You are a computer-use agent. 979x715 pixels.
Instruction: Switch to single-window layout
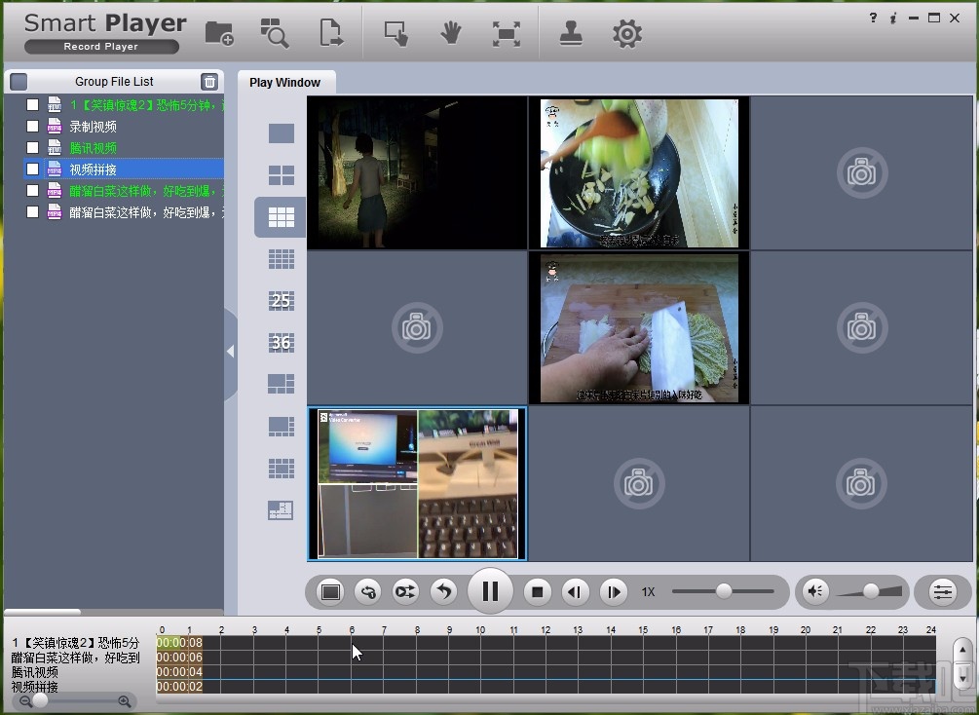click(281, 133)
